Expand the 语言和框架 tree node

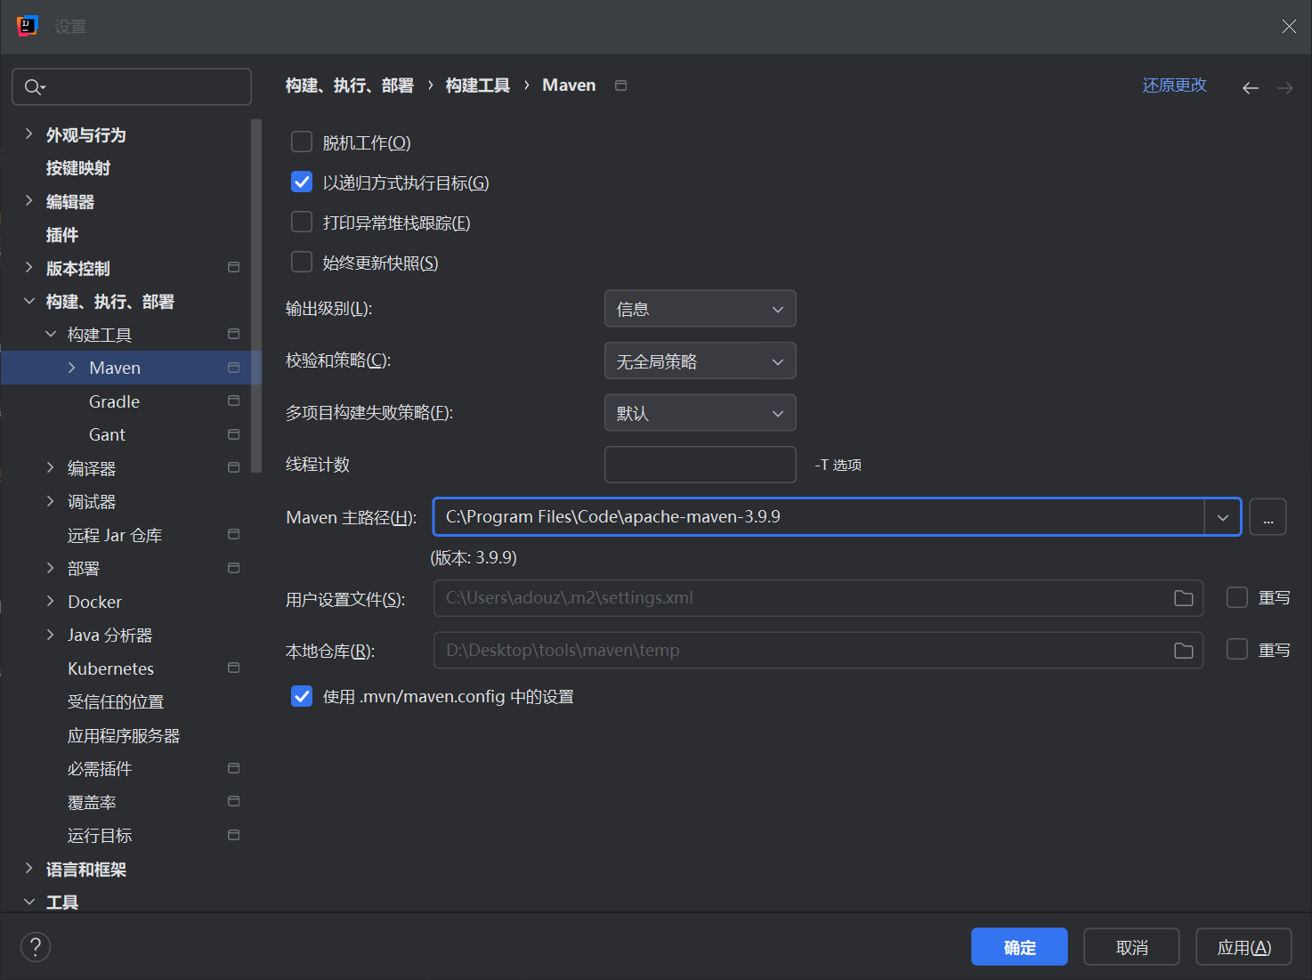point(28,869)
